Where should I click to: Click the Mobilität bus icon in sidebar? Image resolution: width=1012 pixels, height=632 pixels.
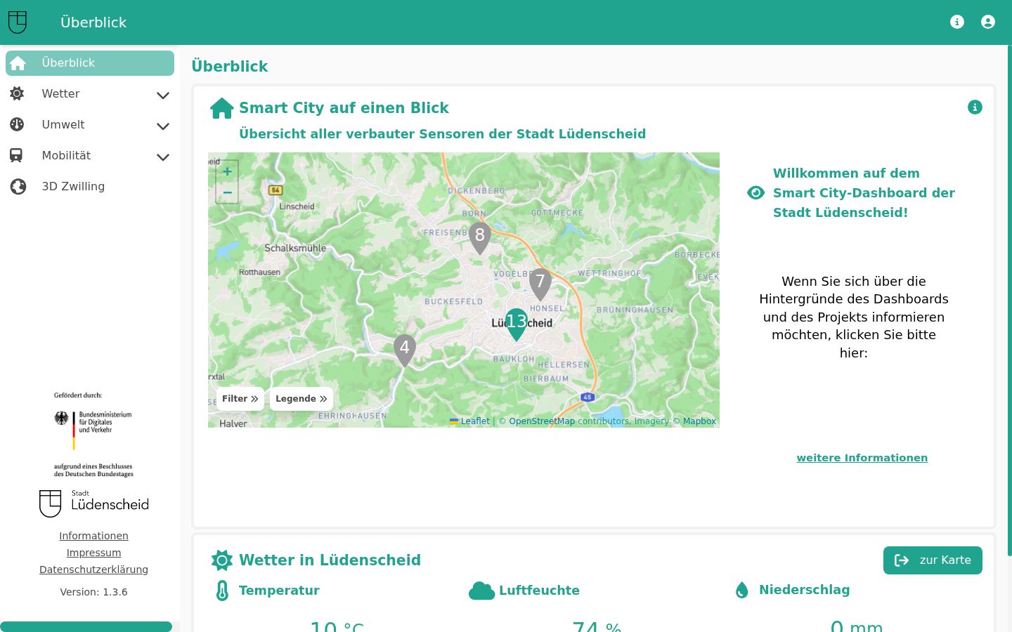click(x=16, y=155)
